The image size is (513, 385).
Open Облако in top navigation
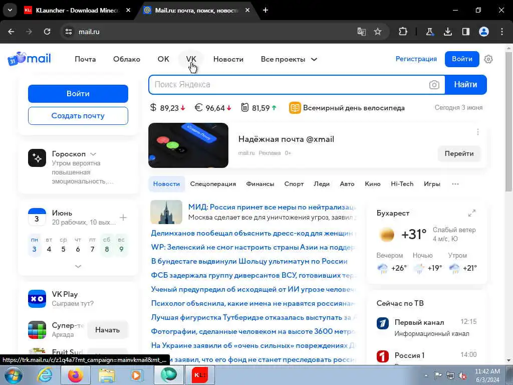[127, 59]
